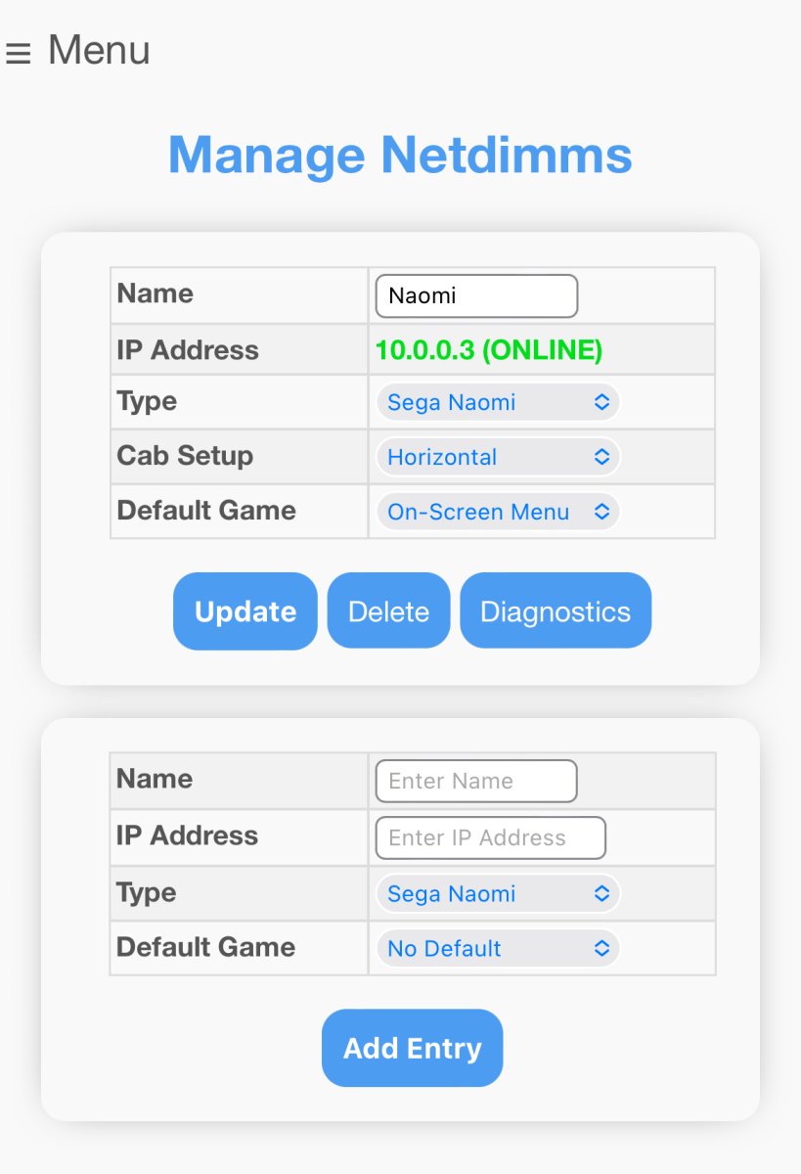This screenshot has height=1174, width=801.
Task: Focus the Enter Name input field
Action: (476, 781)
